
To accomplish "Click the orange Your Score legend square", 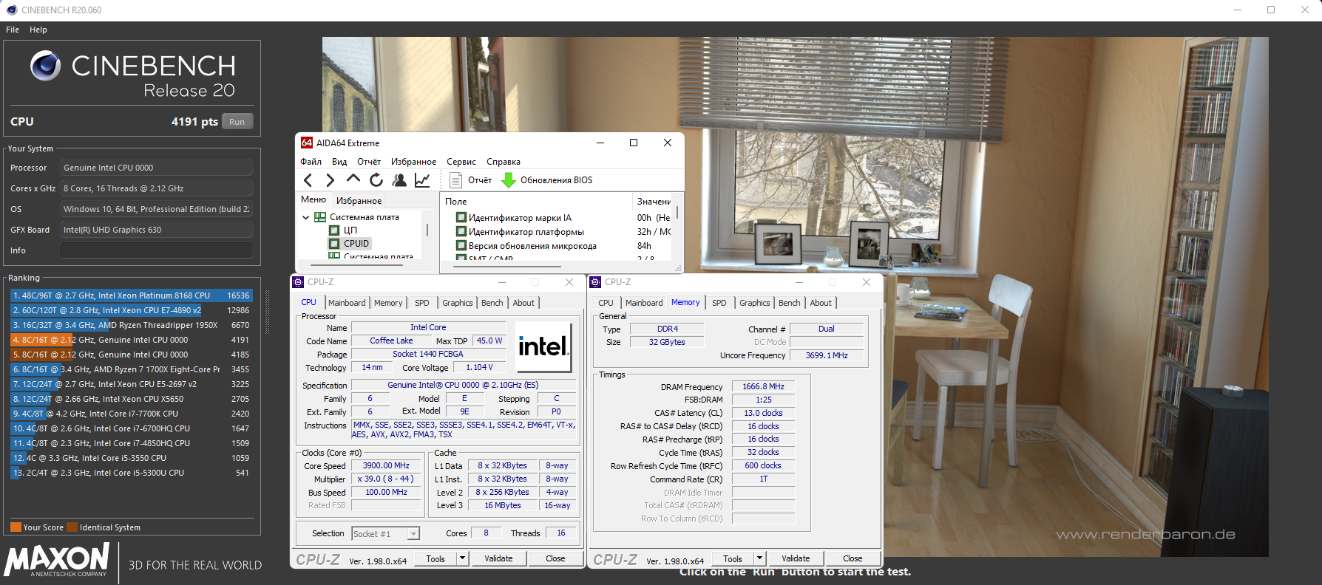I will click(16, 527).
